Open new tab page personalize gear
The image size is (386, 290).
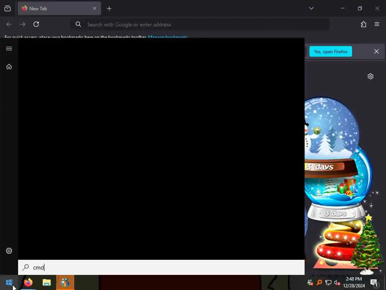[371, 76]
